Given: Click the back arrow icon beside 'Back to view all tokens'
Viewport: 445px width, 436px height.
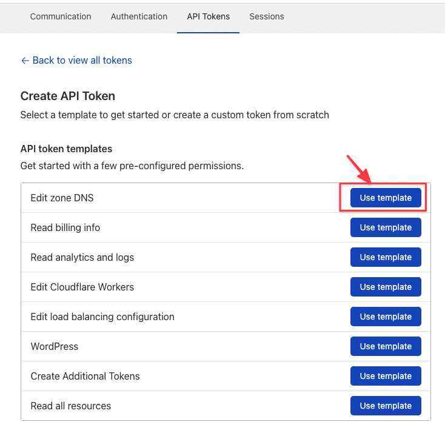Looking at the screenshot, I should 25,61.
